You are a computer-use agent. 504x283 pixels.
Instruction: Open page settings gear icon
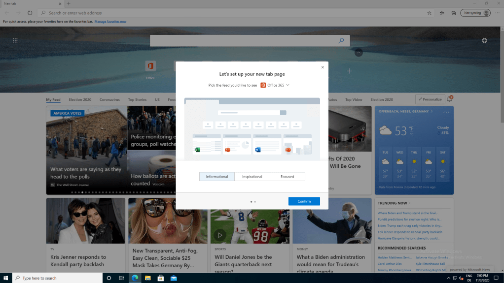[484, 40]
